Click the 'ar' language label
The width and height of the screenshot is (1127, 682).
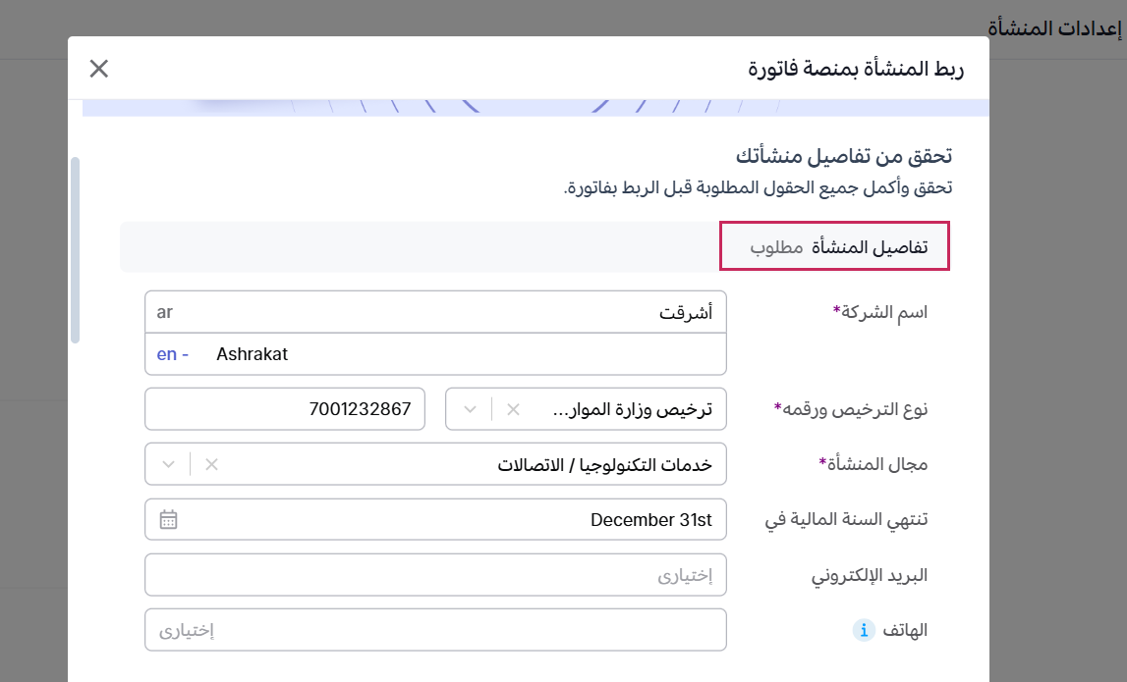click(165, 312)
